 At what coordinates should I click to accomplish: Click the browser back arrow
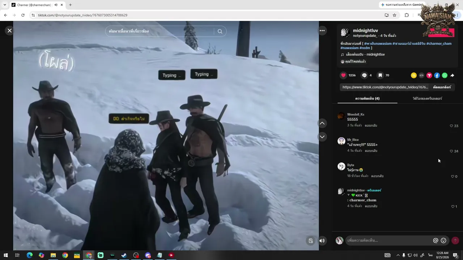5,15
